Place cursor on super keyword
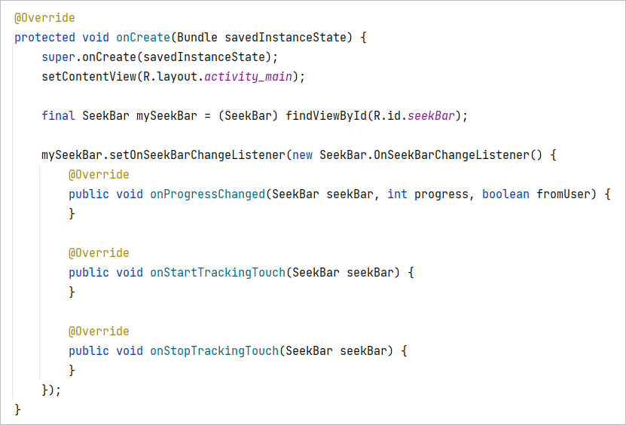The image size is (626, 425). pyautogui.click(x=58, y=57)
